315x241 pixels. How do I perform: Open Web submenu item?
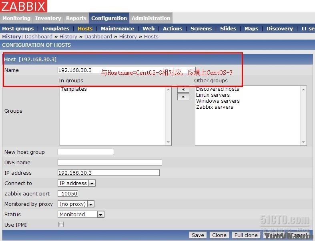tap(148, 28)
